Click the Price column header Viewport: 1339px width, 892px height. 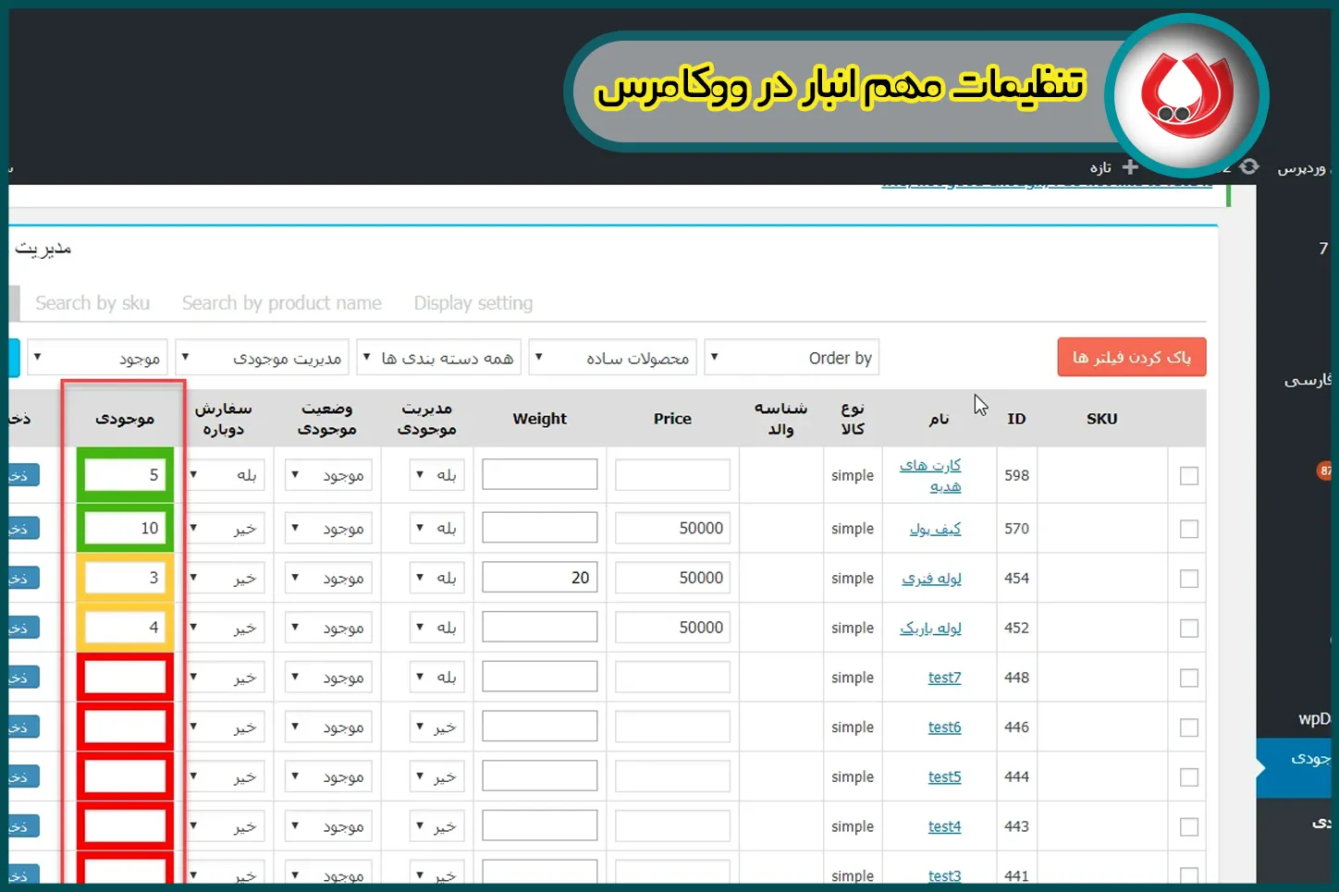pyautogui.click(x=672, y=419)
